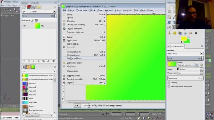
Task: Open the Filtry menu
Action: [136, 10]
